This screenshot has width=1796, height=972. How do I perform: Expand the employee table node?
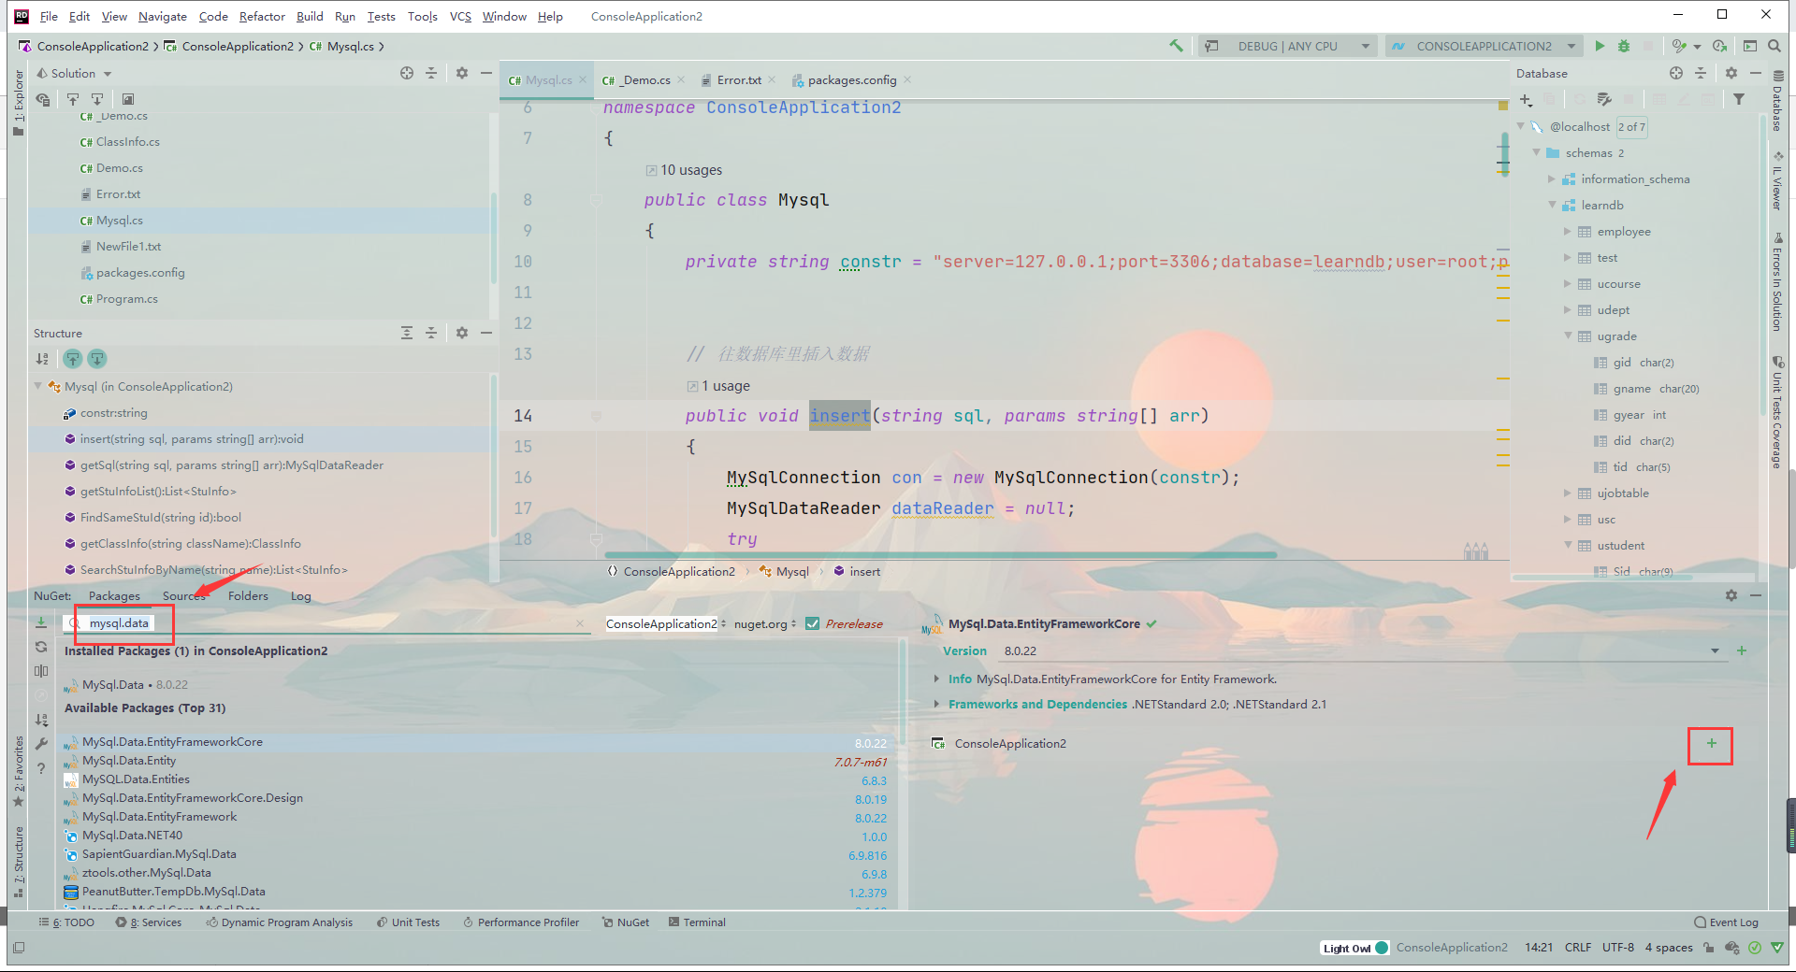1570,231
